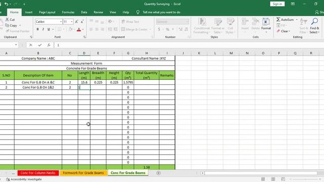Click Accessibility: Investigate in status bar

click(x=24, y=179)
